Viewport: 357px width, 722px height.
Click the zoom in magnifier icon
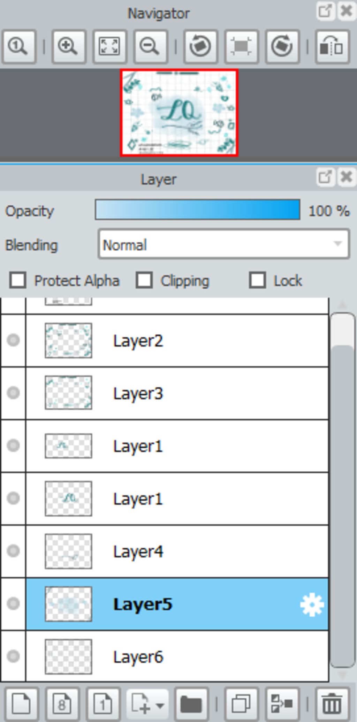pos(68,47)
